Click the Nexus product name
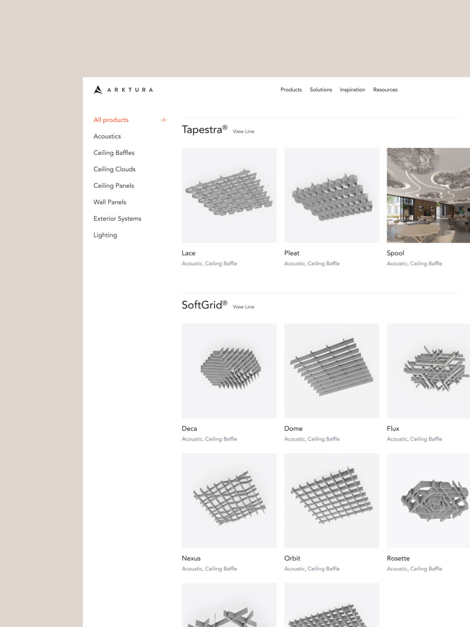470x627 pixels. coord(191,559)
